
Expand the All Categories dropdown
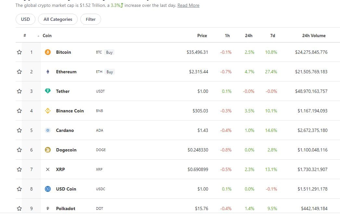[x=58, y=19]
